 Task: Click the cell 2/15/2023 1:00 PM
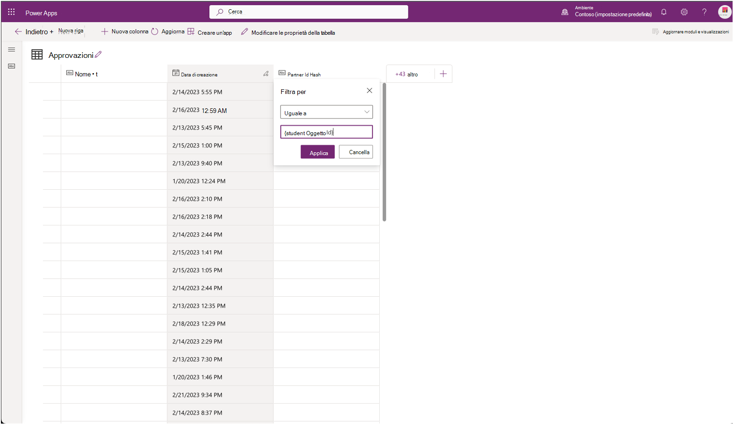(x=220, y=145)
